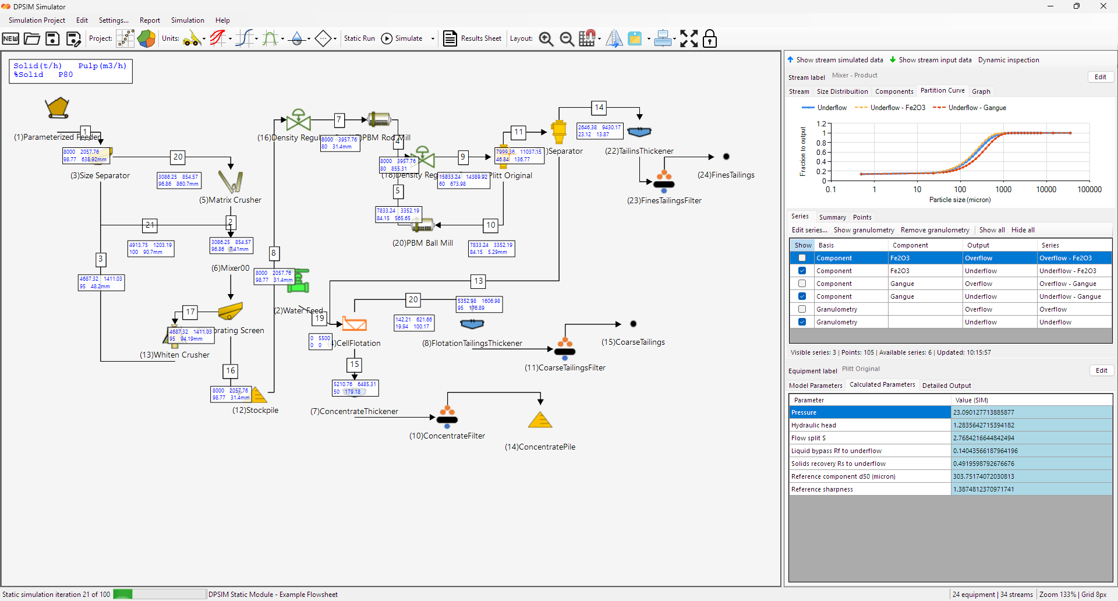Click Edit button for stream label
Image resolution: width=1118 pixels, height=601 pixels.
1101,77
